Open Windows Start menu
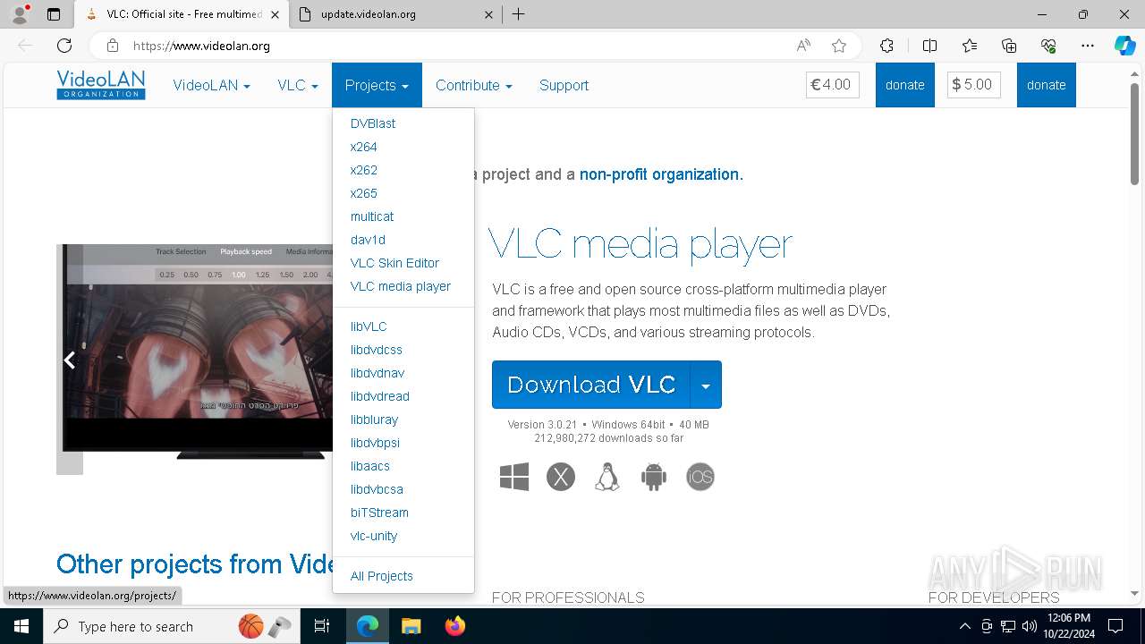This screenshot has width=1145, height=644. point(21,626)
